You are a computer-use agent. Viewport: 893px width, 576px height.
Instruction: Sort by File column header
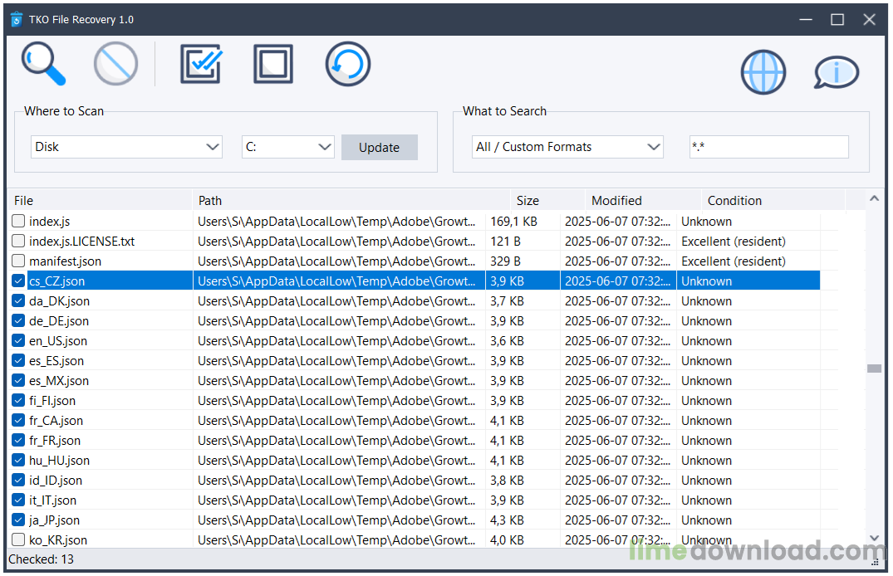pos(101,200)
